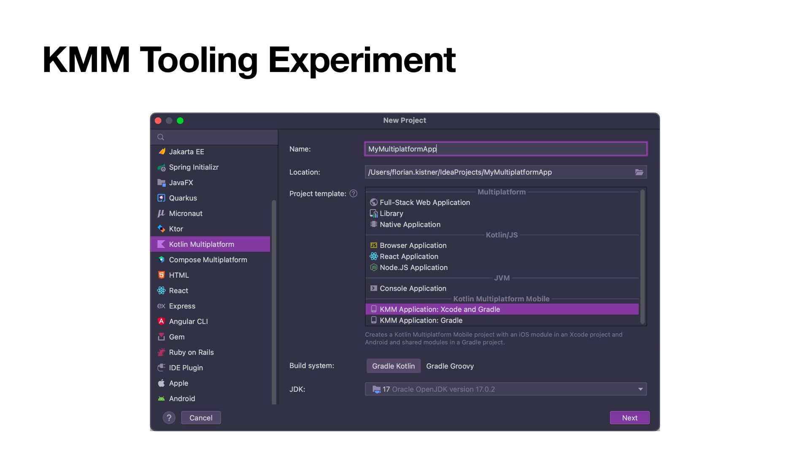This screenshot has width=810, height=455.
Task: Pick the Ruby on Rails entry
Action: coord(211,352)
